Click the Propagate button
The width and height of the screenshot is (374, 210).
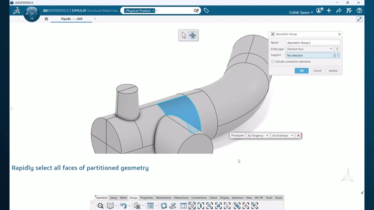click(x=237, y=135)
